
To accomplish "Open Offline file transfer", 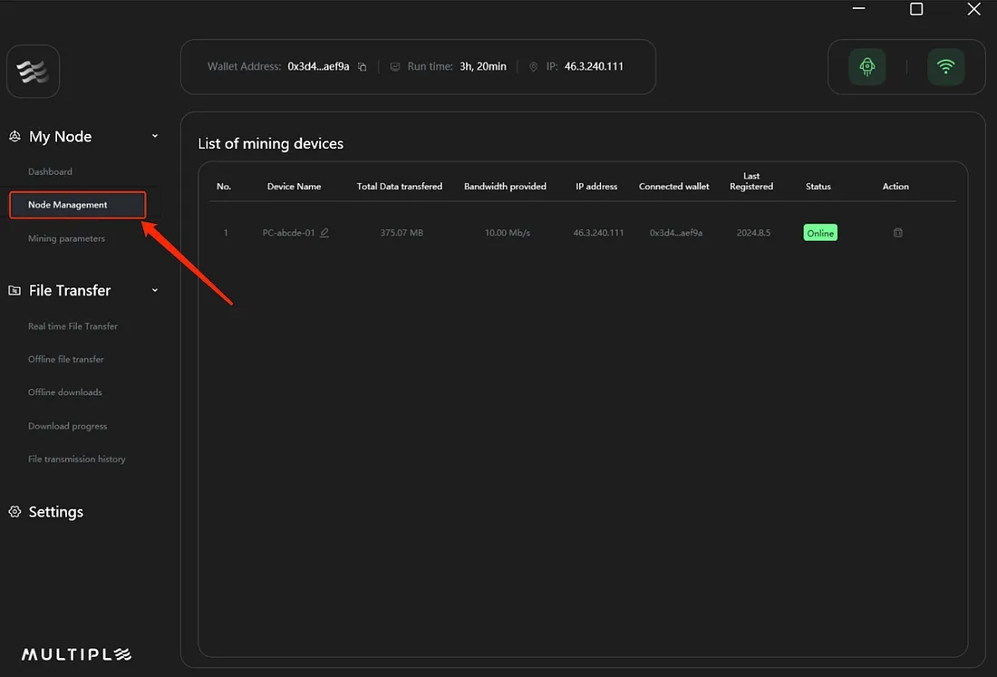I will [66, 360].
